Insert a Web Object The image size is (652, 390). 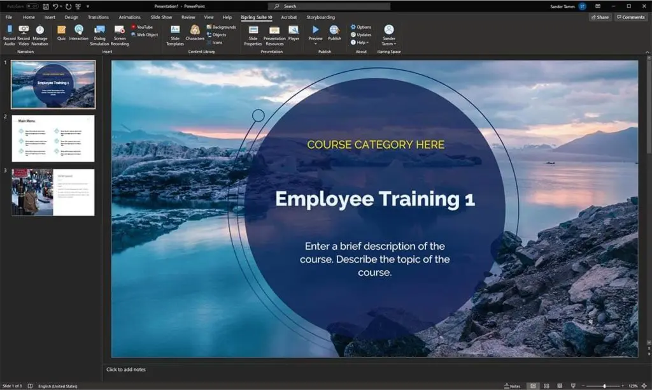pos(145,35)
